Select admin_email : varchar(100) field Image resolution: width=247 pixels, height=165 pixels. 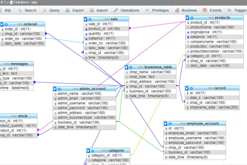(85, 98)
